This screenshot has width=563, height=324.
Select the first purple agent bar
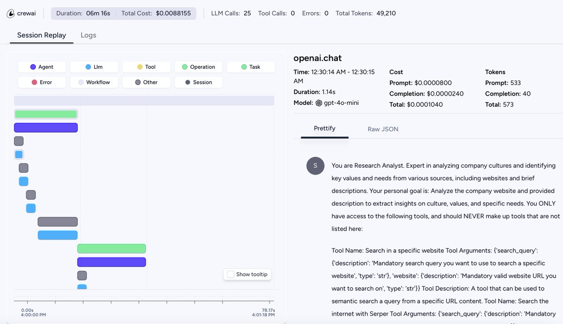(x=46, y=127)
